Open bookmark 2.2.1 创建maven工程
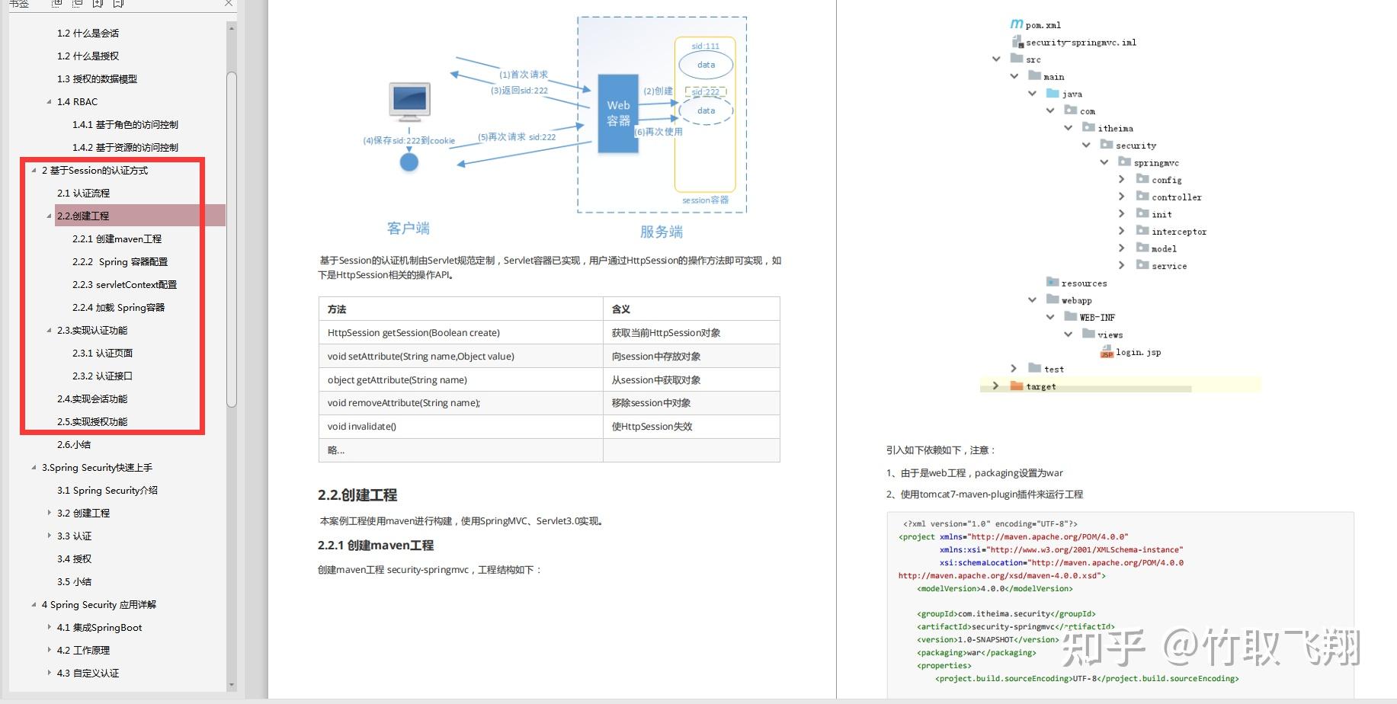Viewport: 1397px width, 704px height. click(x=117, y=239)
